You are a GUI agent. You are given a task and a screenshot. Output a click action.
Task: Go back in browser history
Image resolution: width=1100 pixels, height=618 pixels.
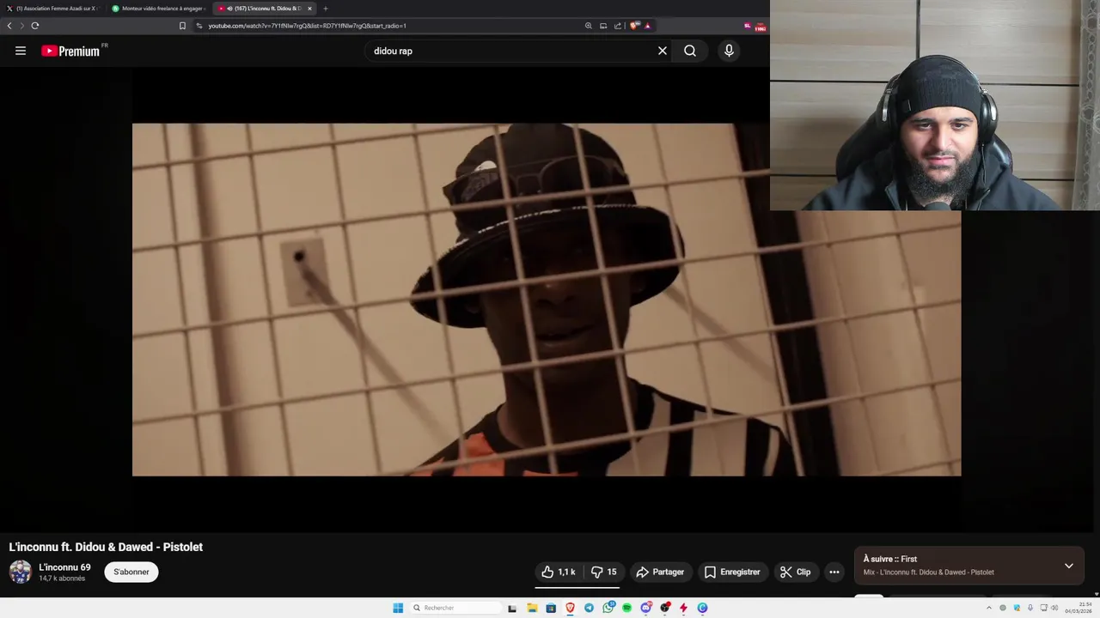click(9, 26)
